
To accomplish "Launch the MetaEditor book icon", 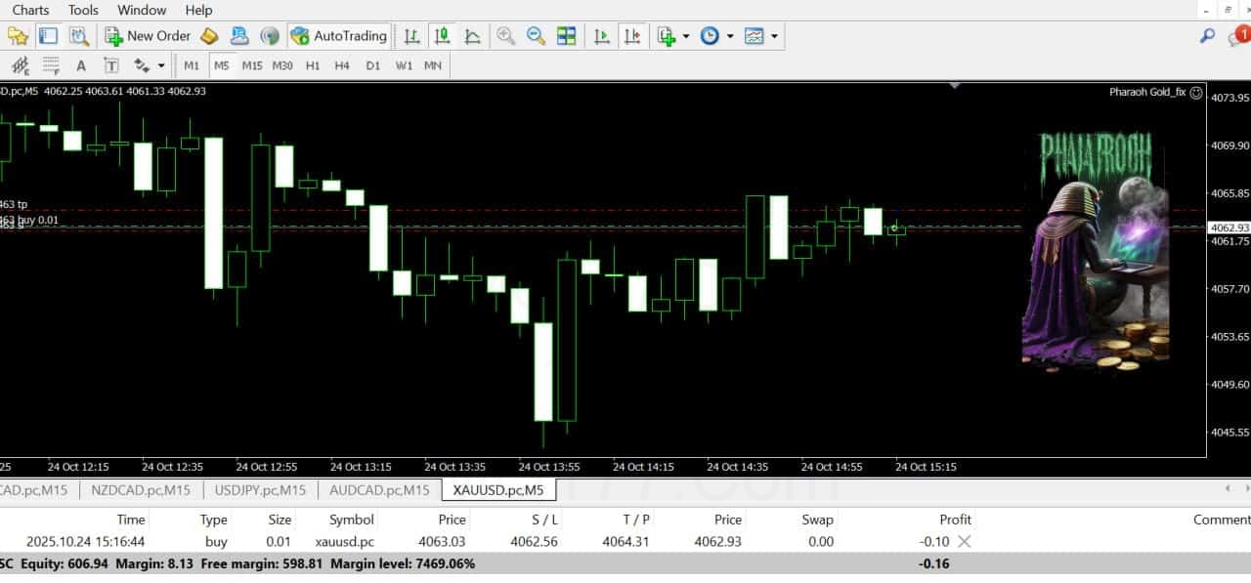I will [209, 36].
